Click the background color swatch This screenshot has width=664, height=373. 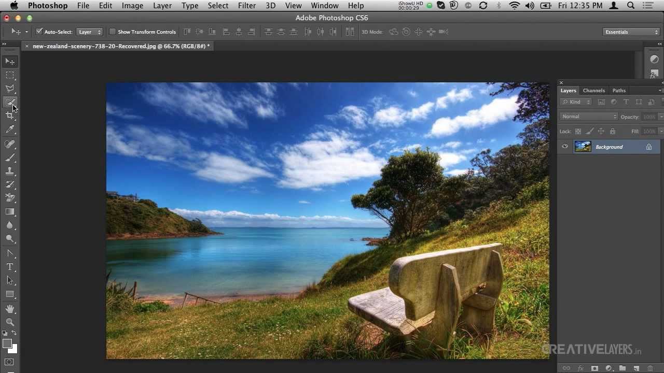coord(13,350)
